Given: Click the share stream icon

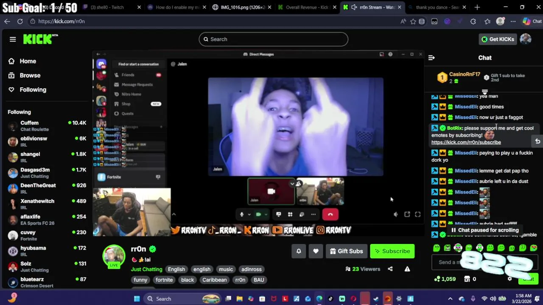Looking at the screenshot, I should pos(390,269).
